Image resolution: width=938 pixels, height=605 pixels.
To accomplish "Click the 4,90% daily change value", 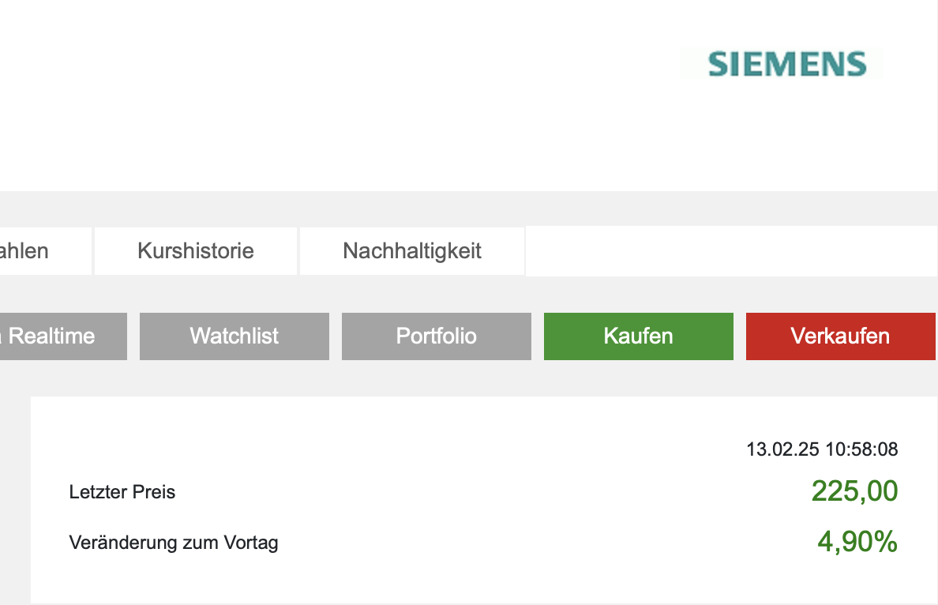I will click(x=857, y=543).
